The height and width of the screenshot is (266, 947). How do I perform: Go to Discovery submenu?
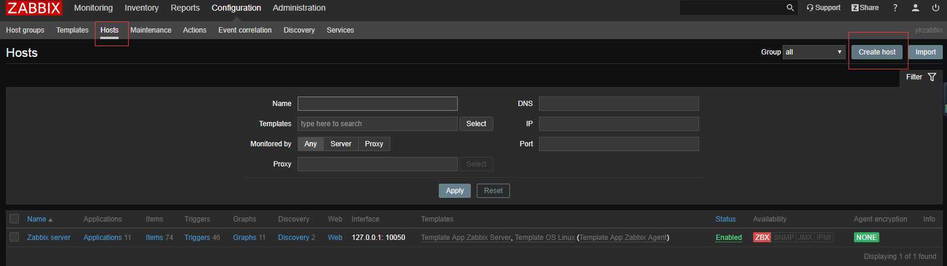pyautogui.click(x=299, y=30)
